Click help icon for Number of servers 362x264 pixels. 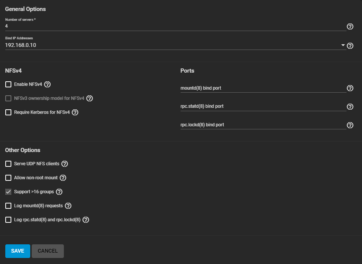[x=350, y=26]
